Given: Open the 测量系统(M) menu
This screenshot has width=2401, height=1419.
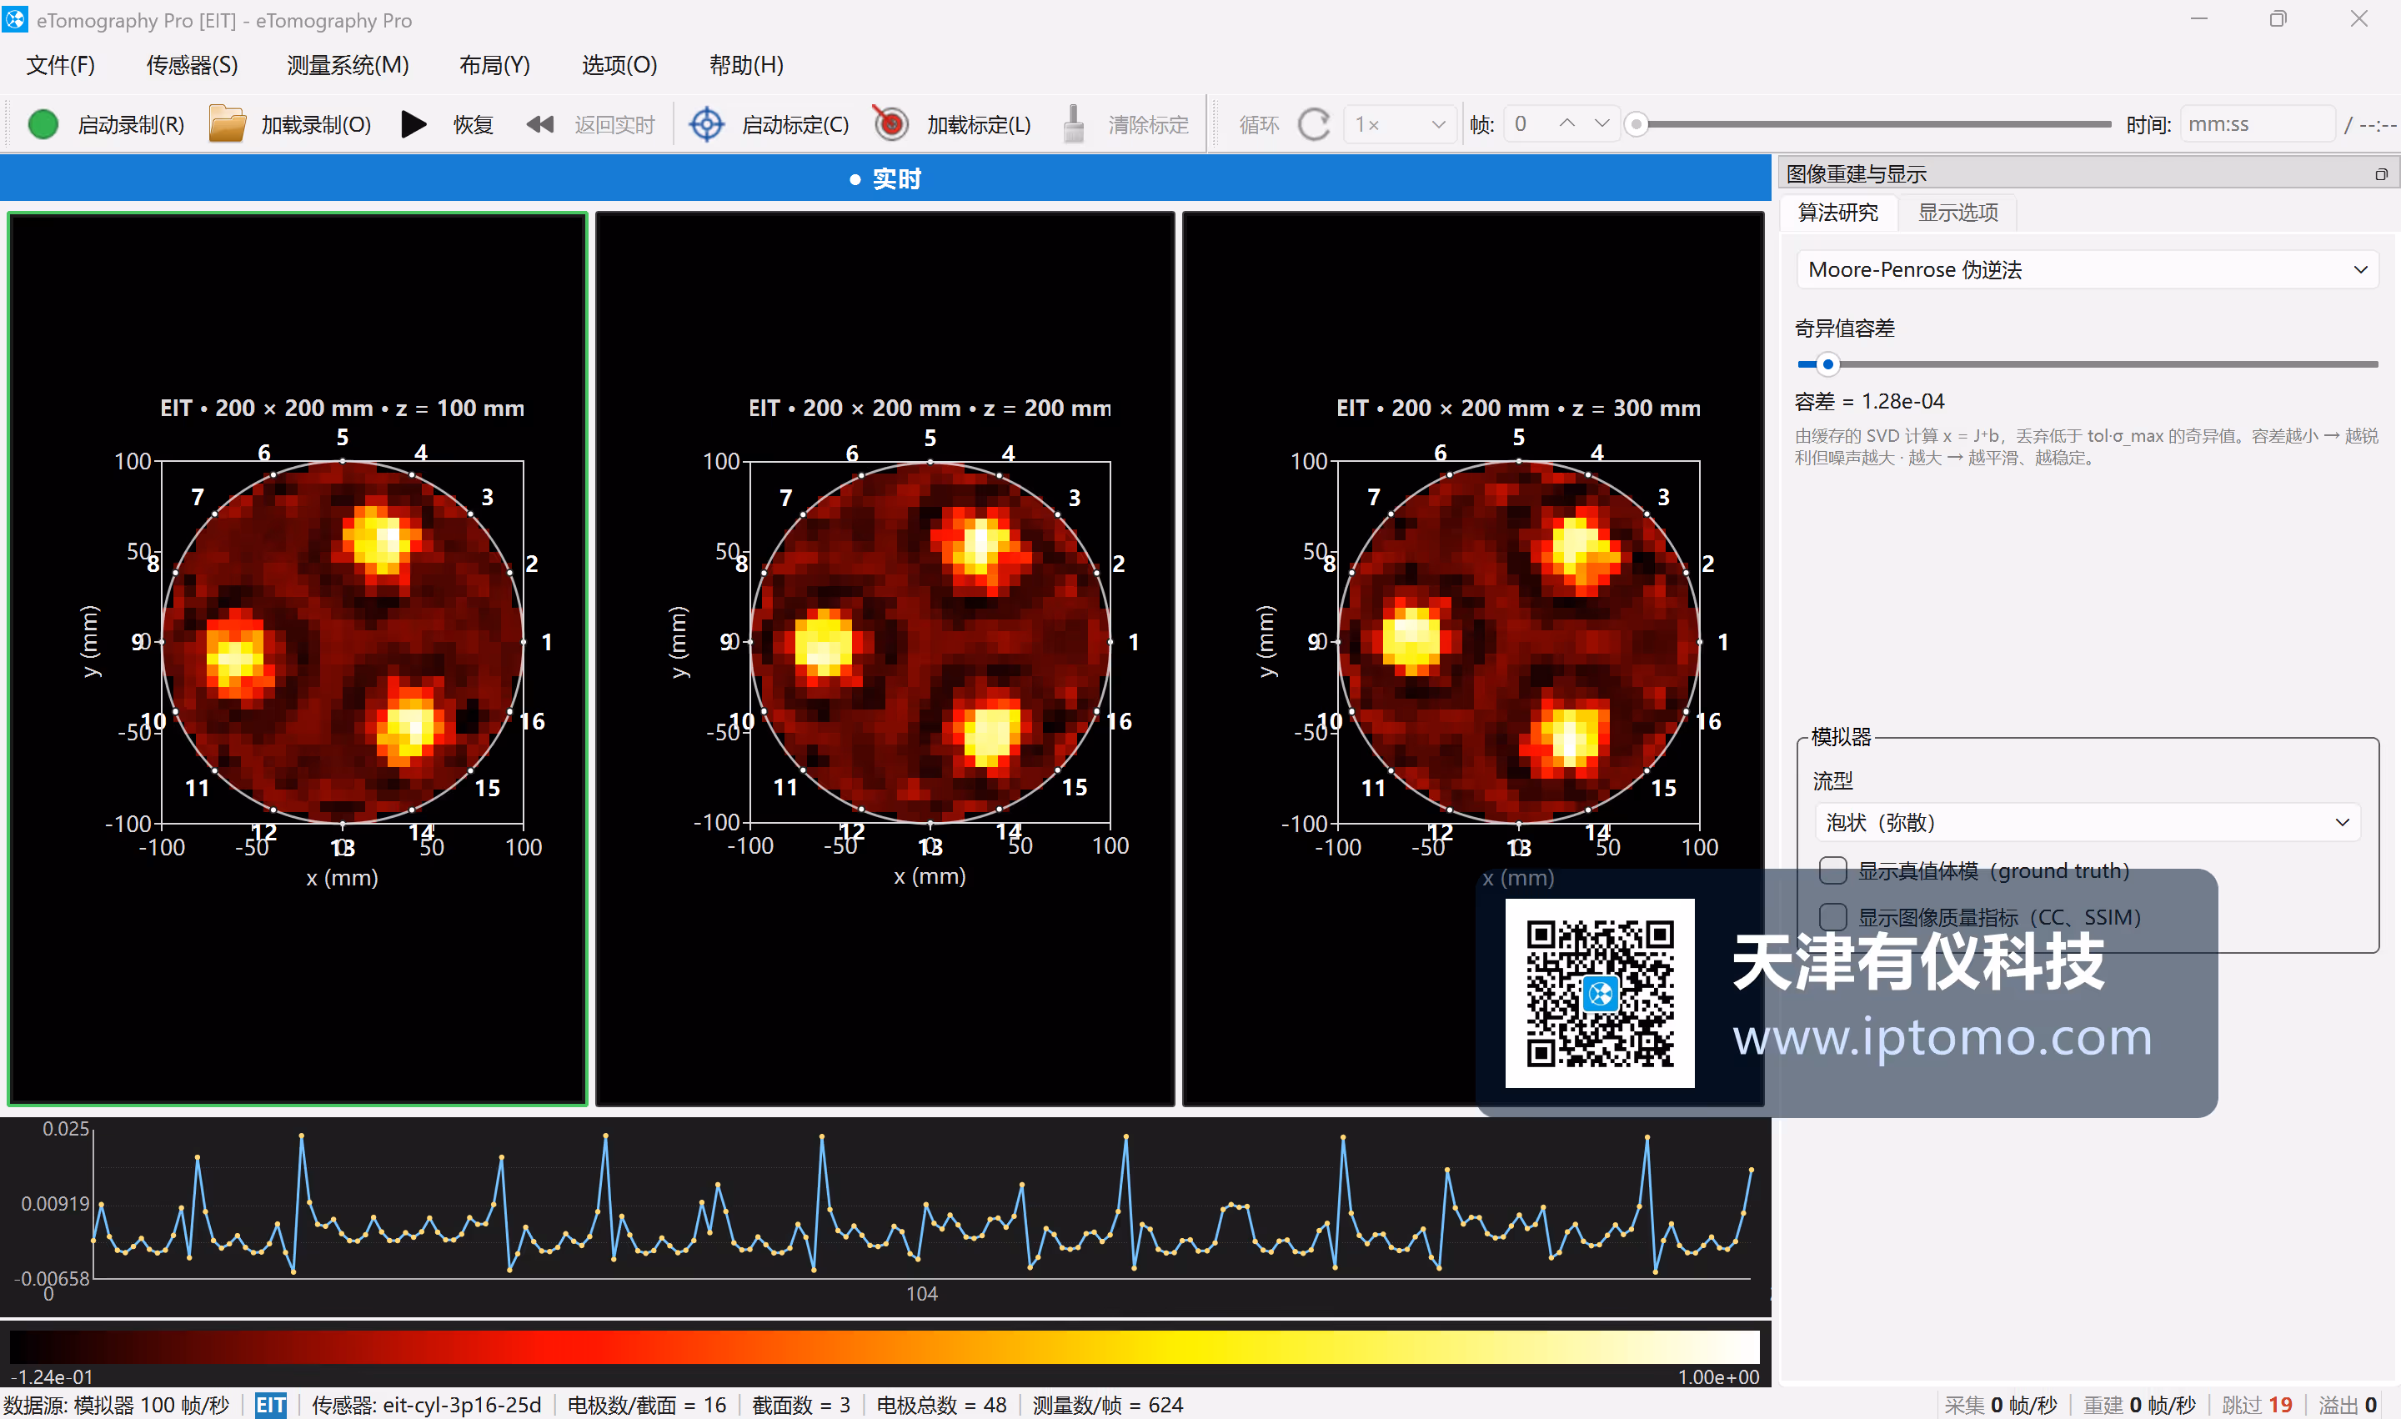Looking at the screenshot, I should pyautogui.click(x=348, y=65).
